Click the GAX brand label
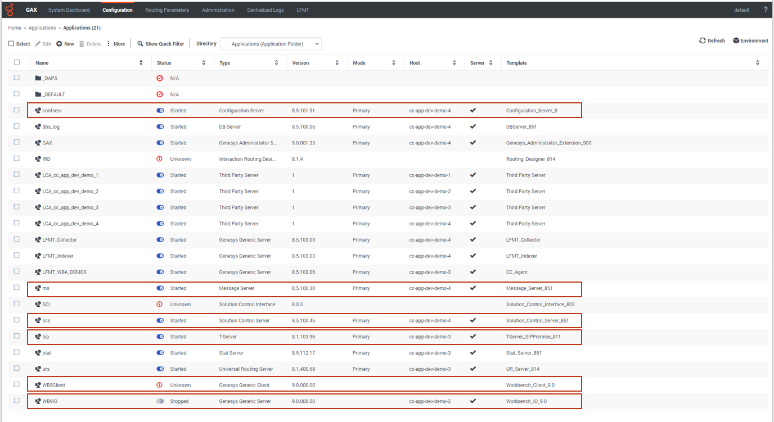 click(x=31, y=10)
